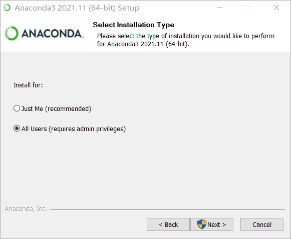Go to the previous step with Back
The width and height of the screenshot is (291, 239).
pos(168,224)
